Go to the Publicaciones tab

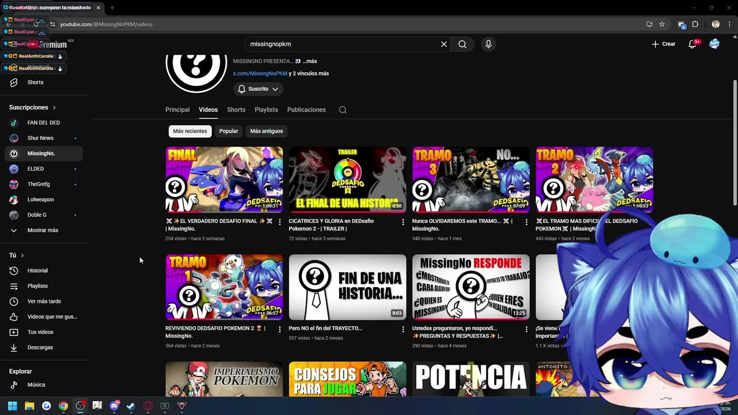point(306,110)
